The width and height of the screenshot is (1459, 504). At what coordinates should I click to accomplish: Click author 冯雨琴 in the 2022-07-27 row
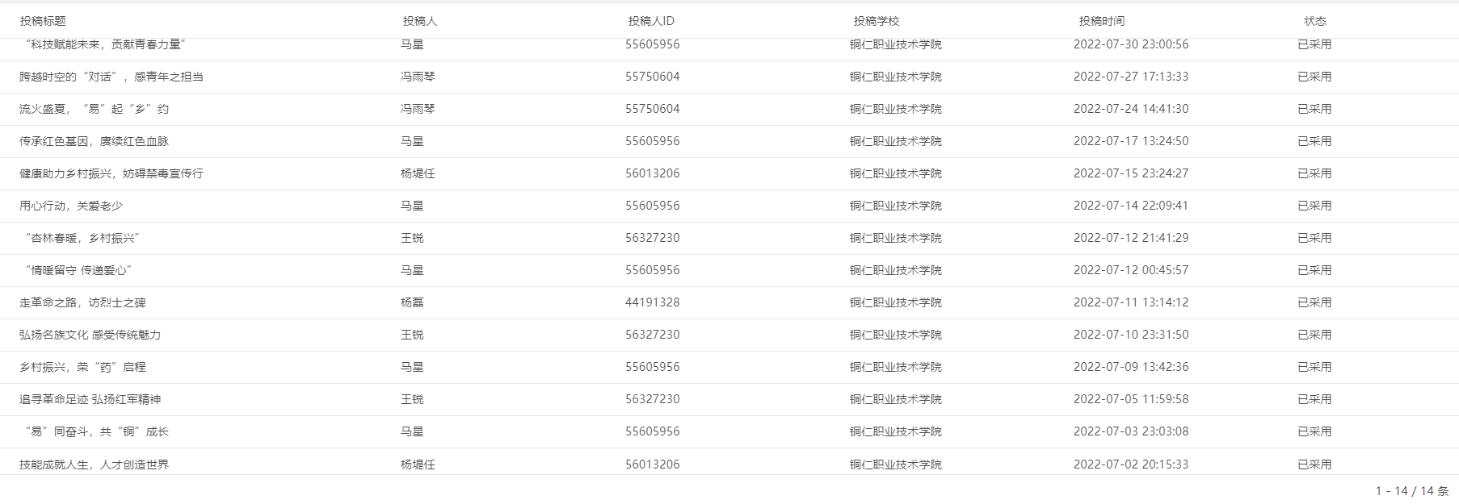tap(418, 77)
